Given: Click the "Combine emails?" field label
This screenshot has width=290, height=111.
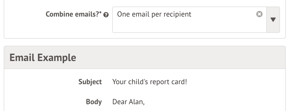Looking at the screenshot, I should coord(74,14).
